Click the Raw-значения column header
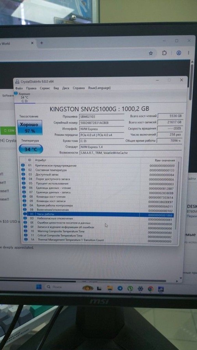197x350 pixels. coord(165,160)
